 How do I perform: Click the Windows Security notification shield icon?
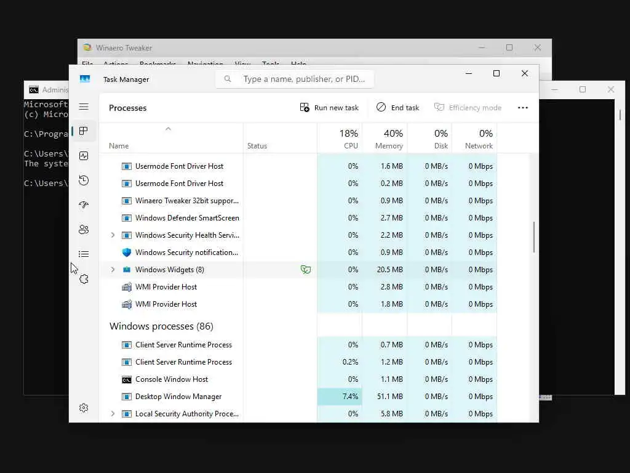(127, 252)
